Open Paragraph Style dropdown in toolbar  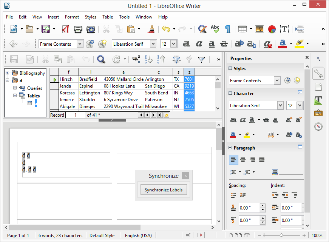[x=80, y=44]
